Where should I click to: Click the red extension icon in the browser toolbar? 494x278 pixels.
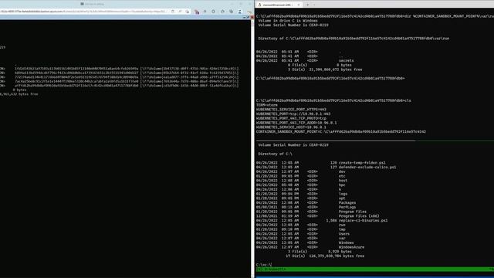point(197,12)
